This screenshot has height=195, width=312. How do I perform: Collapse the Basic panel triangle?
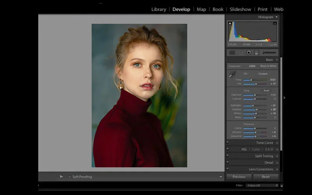[277, 60]
